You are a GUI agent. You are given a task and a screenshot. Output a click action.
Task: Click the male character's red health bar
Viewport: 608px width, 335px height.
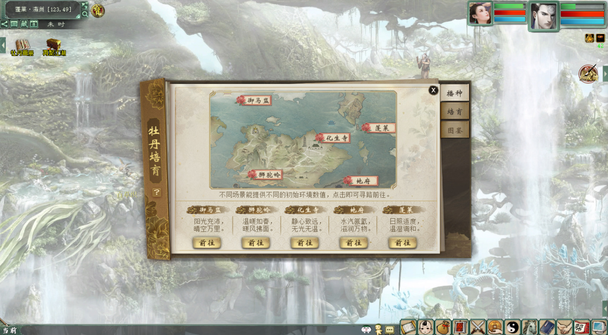(x=582, y=14)
